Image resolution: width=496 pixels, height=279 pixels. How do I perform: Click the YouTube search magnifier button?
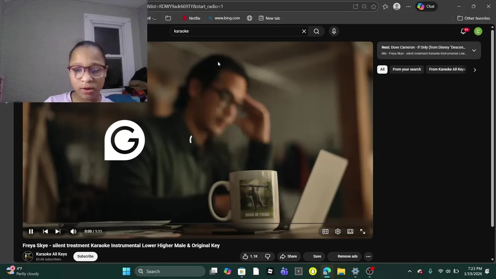(317, 31)
